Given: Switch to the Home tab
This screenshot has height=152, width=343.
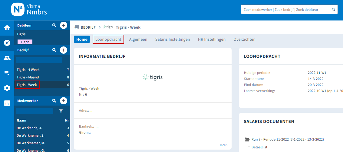Looking at the screenshot, I should coord(82,40).
